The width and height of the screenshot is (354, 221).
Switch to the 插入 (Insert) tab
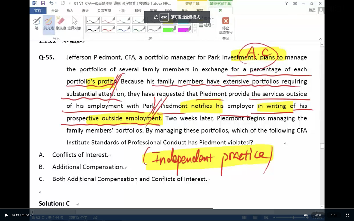click(70, 10)
